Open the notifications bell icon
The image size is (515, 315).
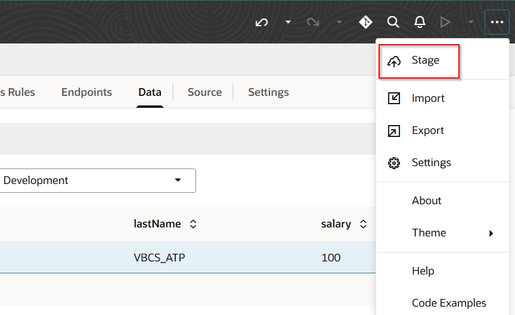pyautogui.click(x=420, y=23)
